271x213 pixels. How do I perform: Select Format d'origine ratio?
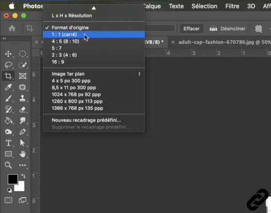pyautogui.click(x=94, y=28)
